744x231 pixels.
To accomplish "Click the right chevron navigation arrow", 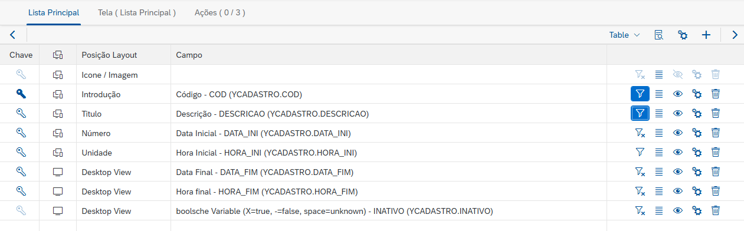I will [735, 35].
